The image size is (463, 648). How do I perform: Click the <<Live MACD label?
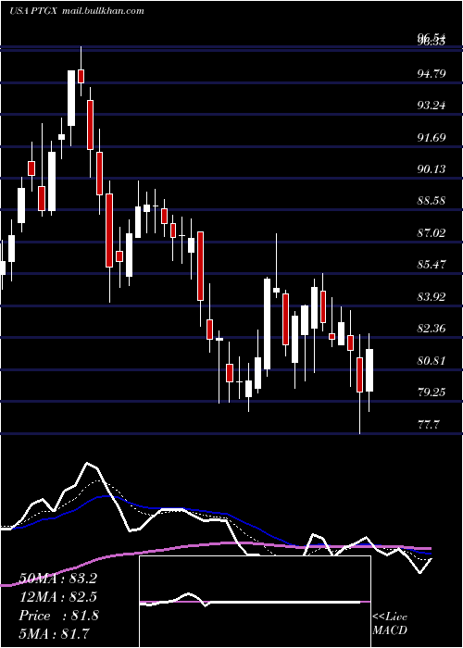pos(390,623)
